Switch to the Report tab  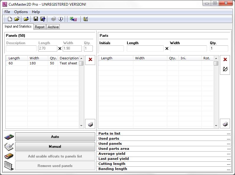pyautogui.click(x=40, y=27)
